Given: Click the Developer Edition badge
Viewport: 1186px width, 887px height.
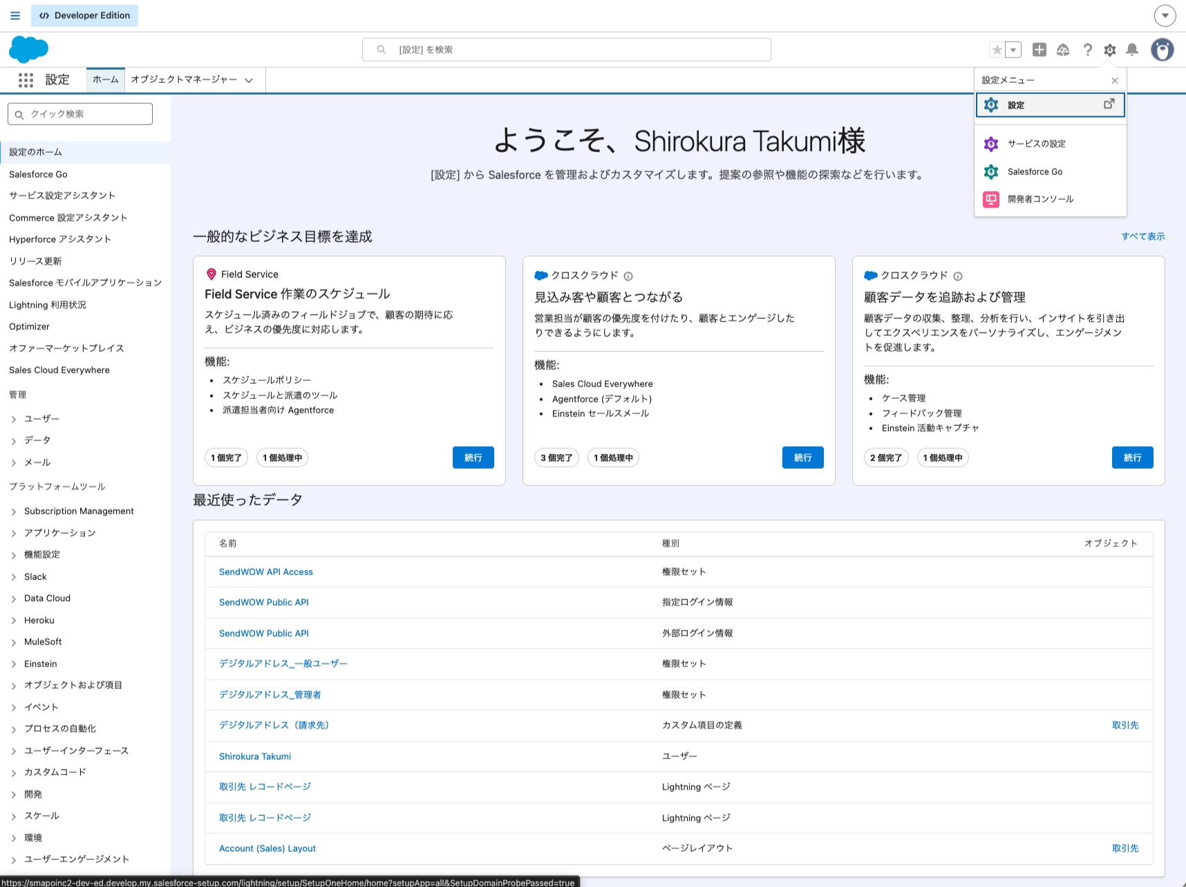Looking at the screenshot, I should 84,15.
